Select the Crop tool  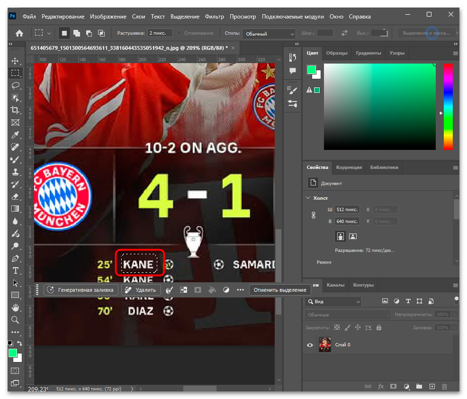[15, 110]
